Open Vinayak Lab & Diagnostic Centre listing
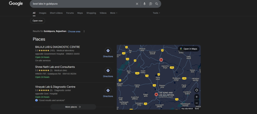Image resolution: width=257 pixels, height=114 pixels. tap(55, 87)
